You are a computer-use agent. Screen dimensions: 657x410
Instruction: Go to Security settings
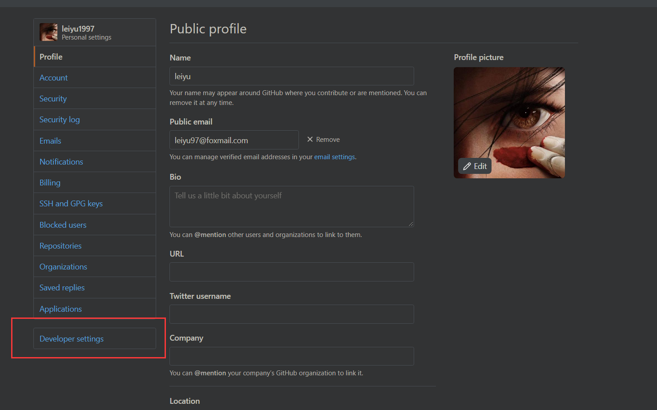coord(95,99)
